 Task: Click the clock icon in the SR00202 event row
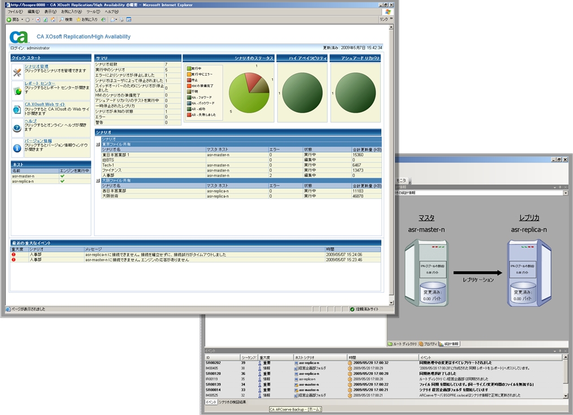pos(350,363)
